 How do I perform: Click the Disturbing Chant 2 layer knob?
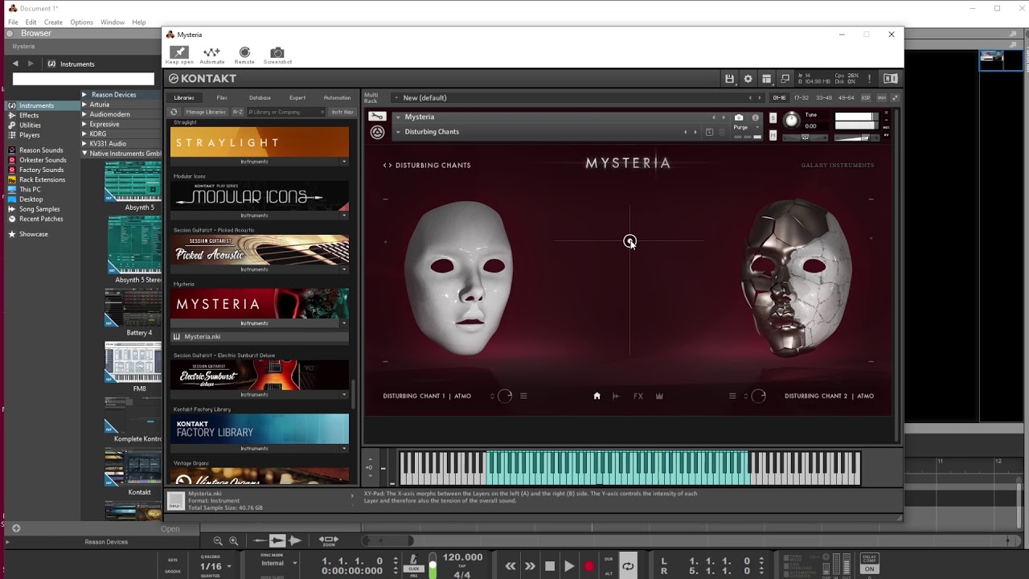758,396
